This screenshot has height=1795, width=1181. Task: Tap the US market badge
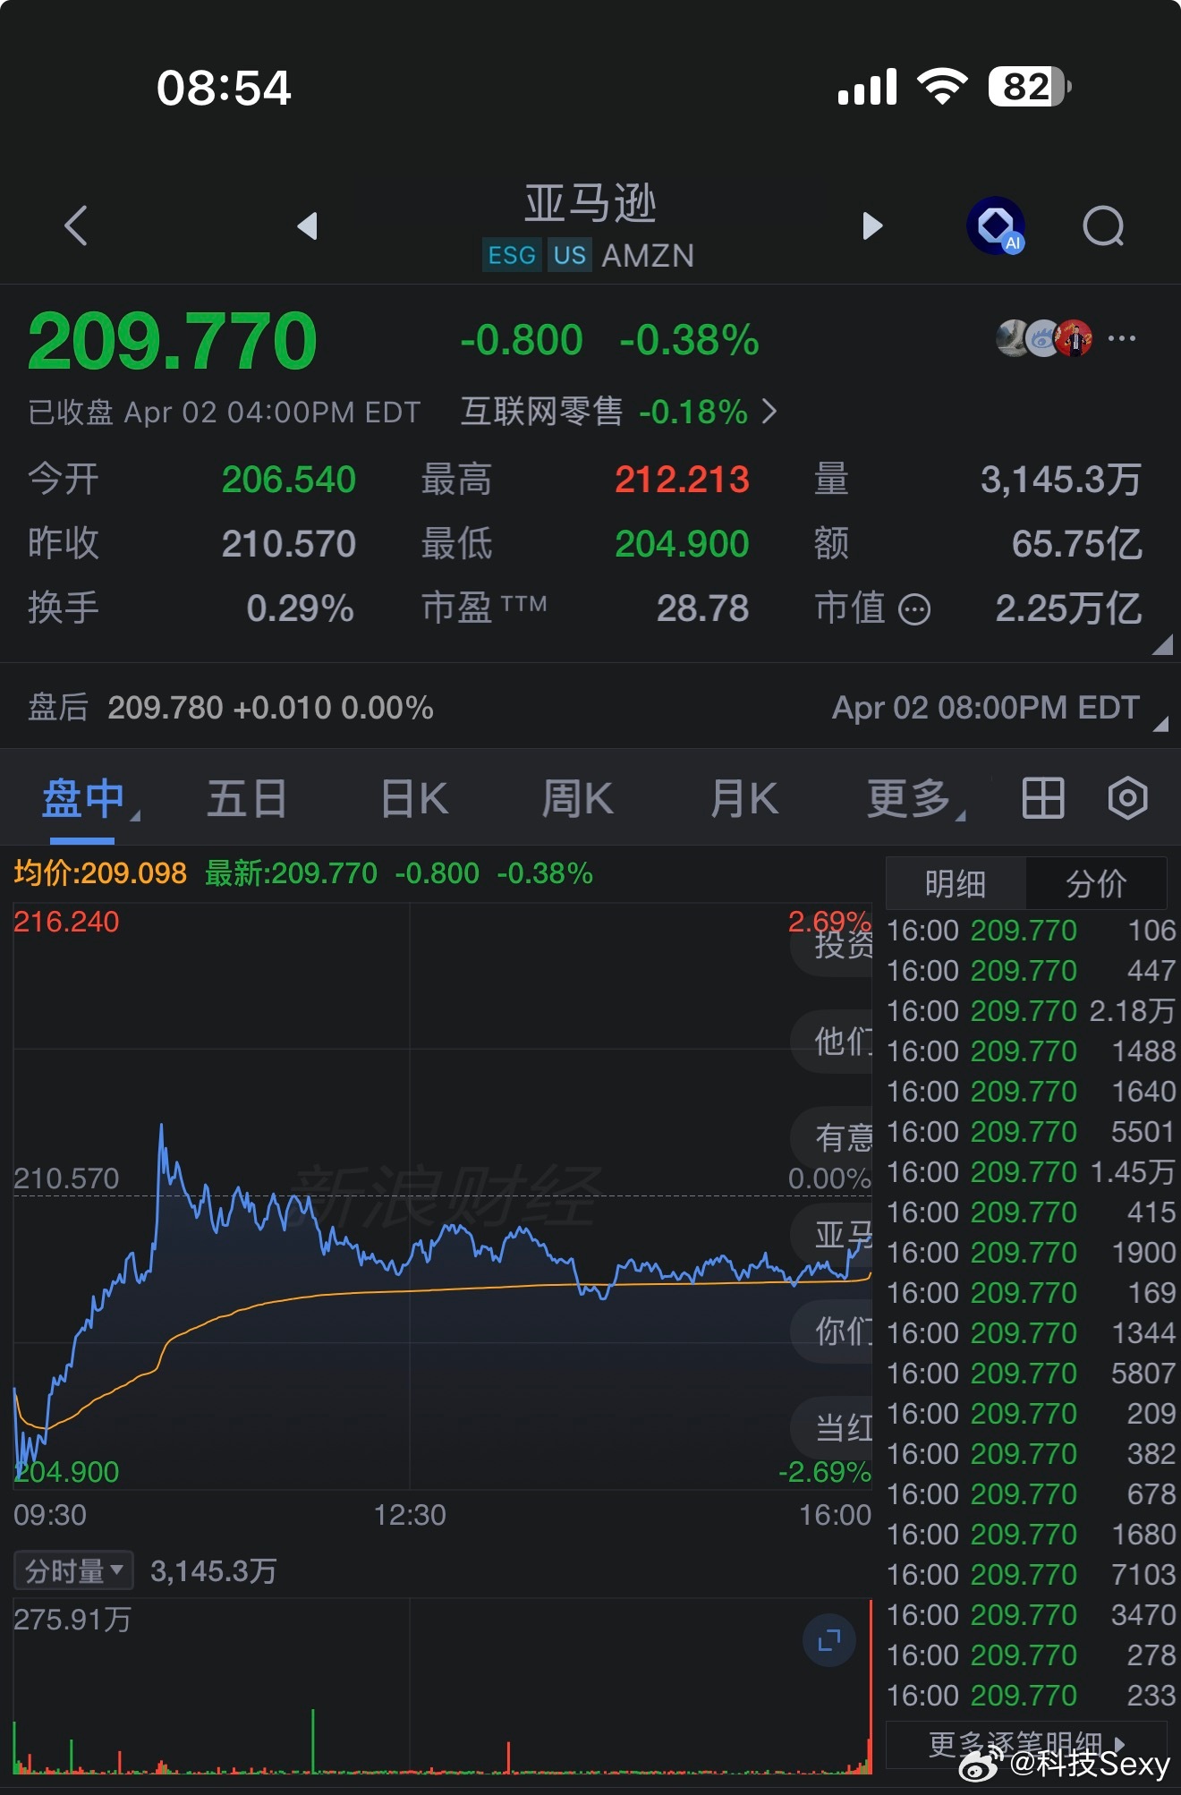pyautogui.click(x=569, y=255)
